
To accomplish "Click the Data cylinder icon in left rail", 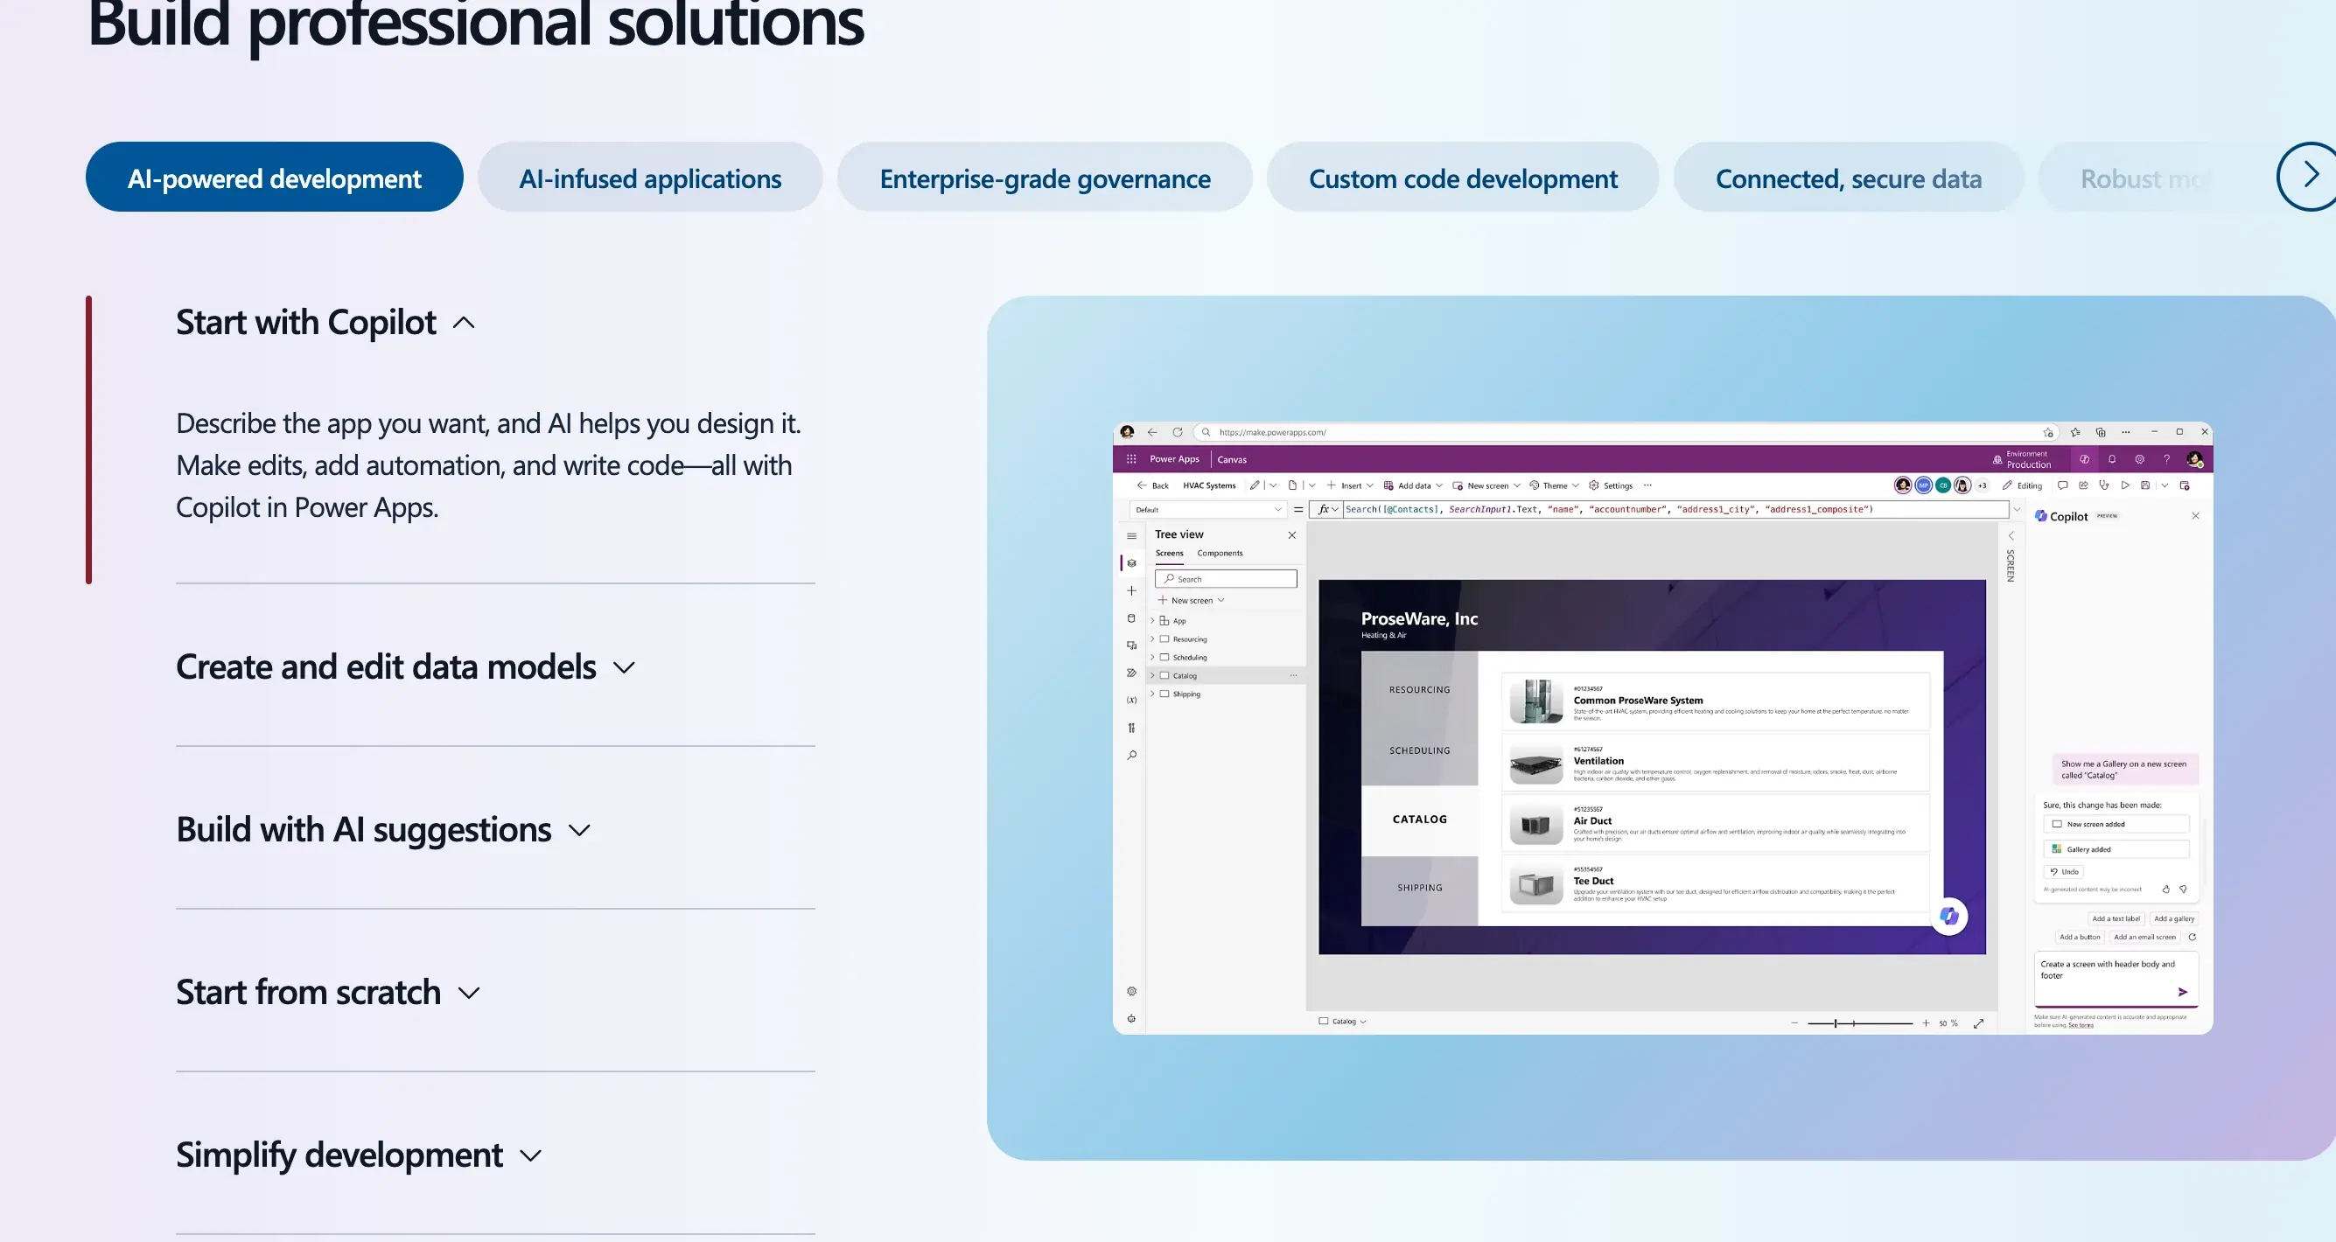I will [1131, 618].
